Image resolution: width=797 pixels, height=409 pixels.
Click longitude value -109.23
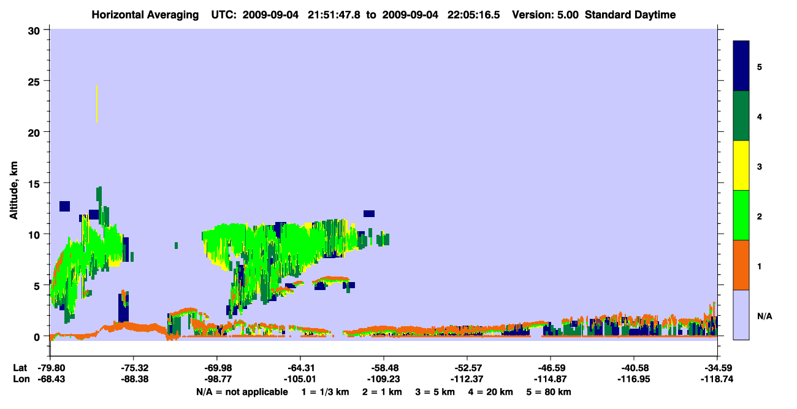coord(383,379)
